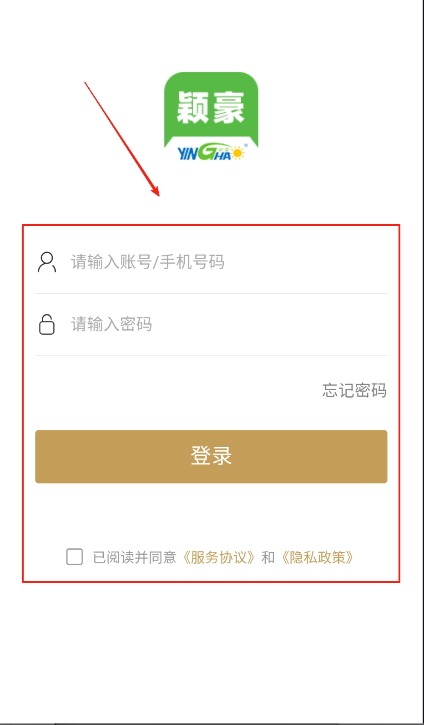The image size is (424, 725).
Task: Click the sun symbol in the YINGHAO wordmark
Action: pos(238,153)
